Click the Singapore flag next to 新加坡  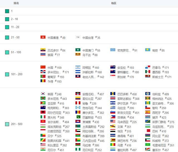pyautogui.click(x=113, y=76)
